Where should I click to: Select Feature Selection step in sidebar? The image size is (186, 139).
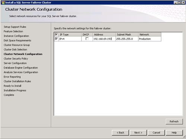click(x=13, y=32)
